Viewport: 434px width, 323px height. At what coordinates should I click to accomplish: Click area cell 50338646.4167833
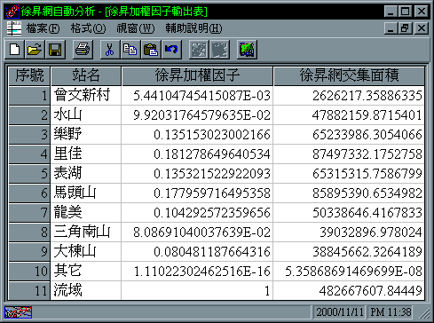(349, 213)
